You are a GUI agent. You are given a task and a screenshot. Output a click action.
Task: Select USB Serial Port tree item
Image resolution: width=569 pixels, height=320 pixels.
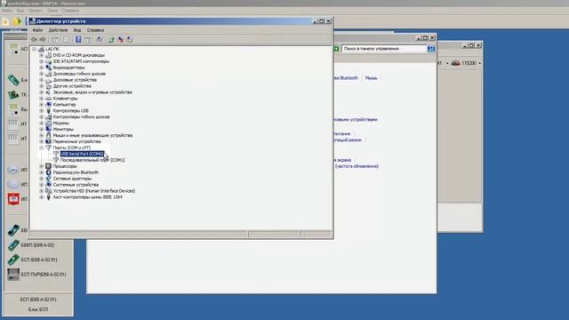tap(82, 154)
